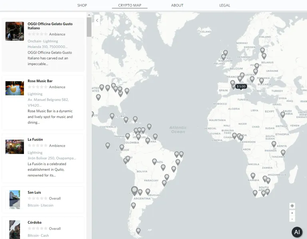Click the 'Lightning' label under La Fusión

(35, 153)
